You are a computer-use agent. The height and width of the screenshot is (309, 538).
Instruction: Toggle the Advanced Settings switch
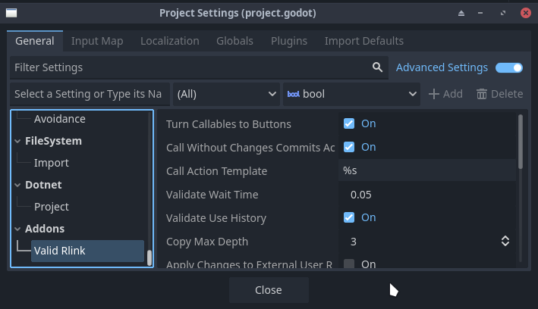click(x=509, y=67)
